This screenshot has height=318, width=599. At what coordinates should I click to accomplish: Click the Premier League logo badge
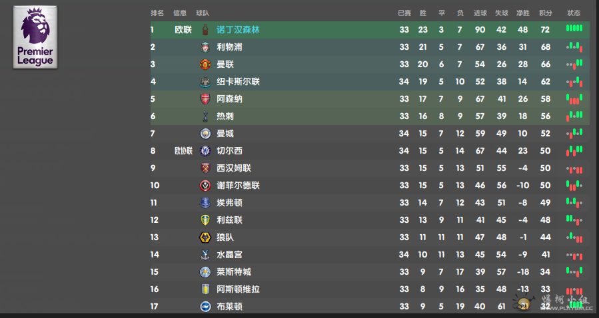click(35, 37)
